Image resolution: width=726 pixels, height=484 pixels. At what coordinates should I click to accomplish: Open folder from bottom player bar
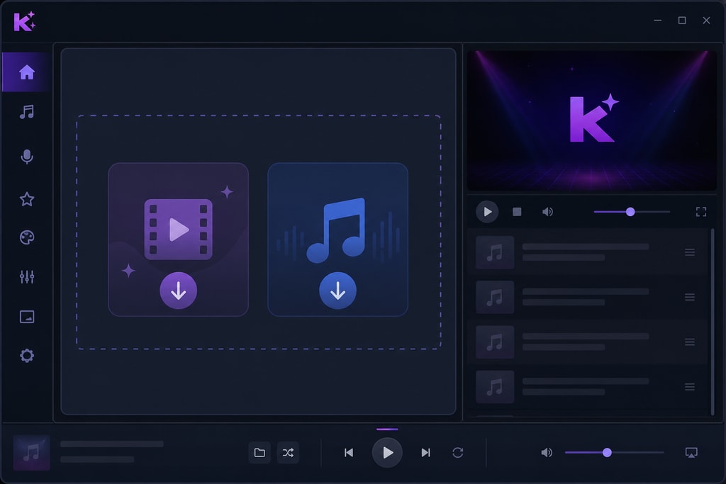(x=259, y=453)
